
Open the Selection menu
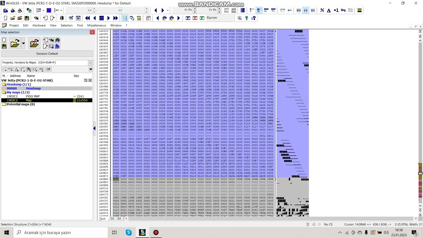[x=66, y=25]
